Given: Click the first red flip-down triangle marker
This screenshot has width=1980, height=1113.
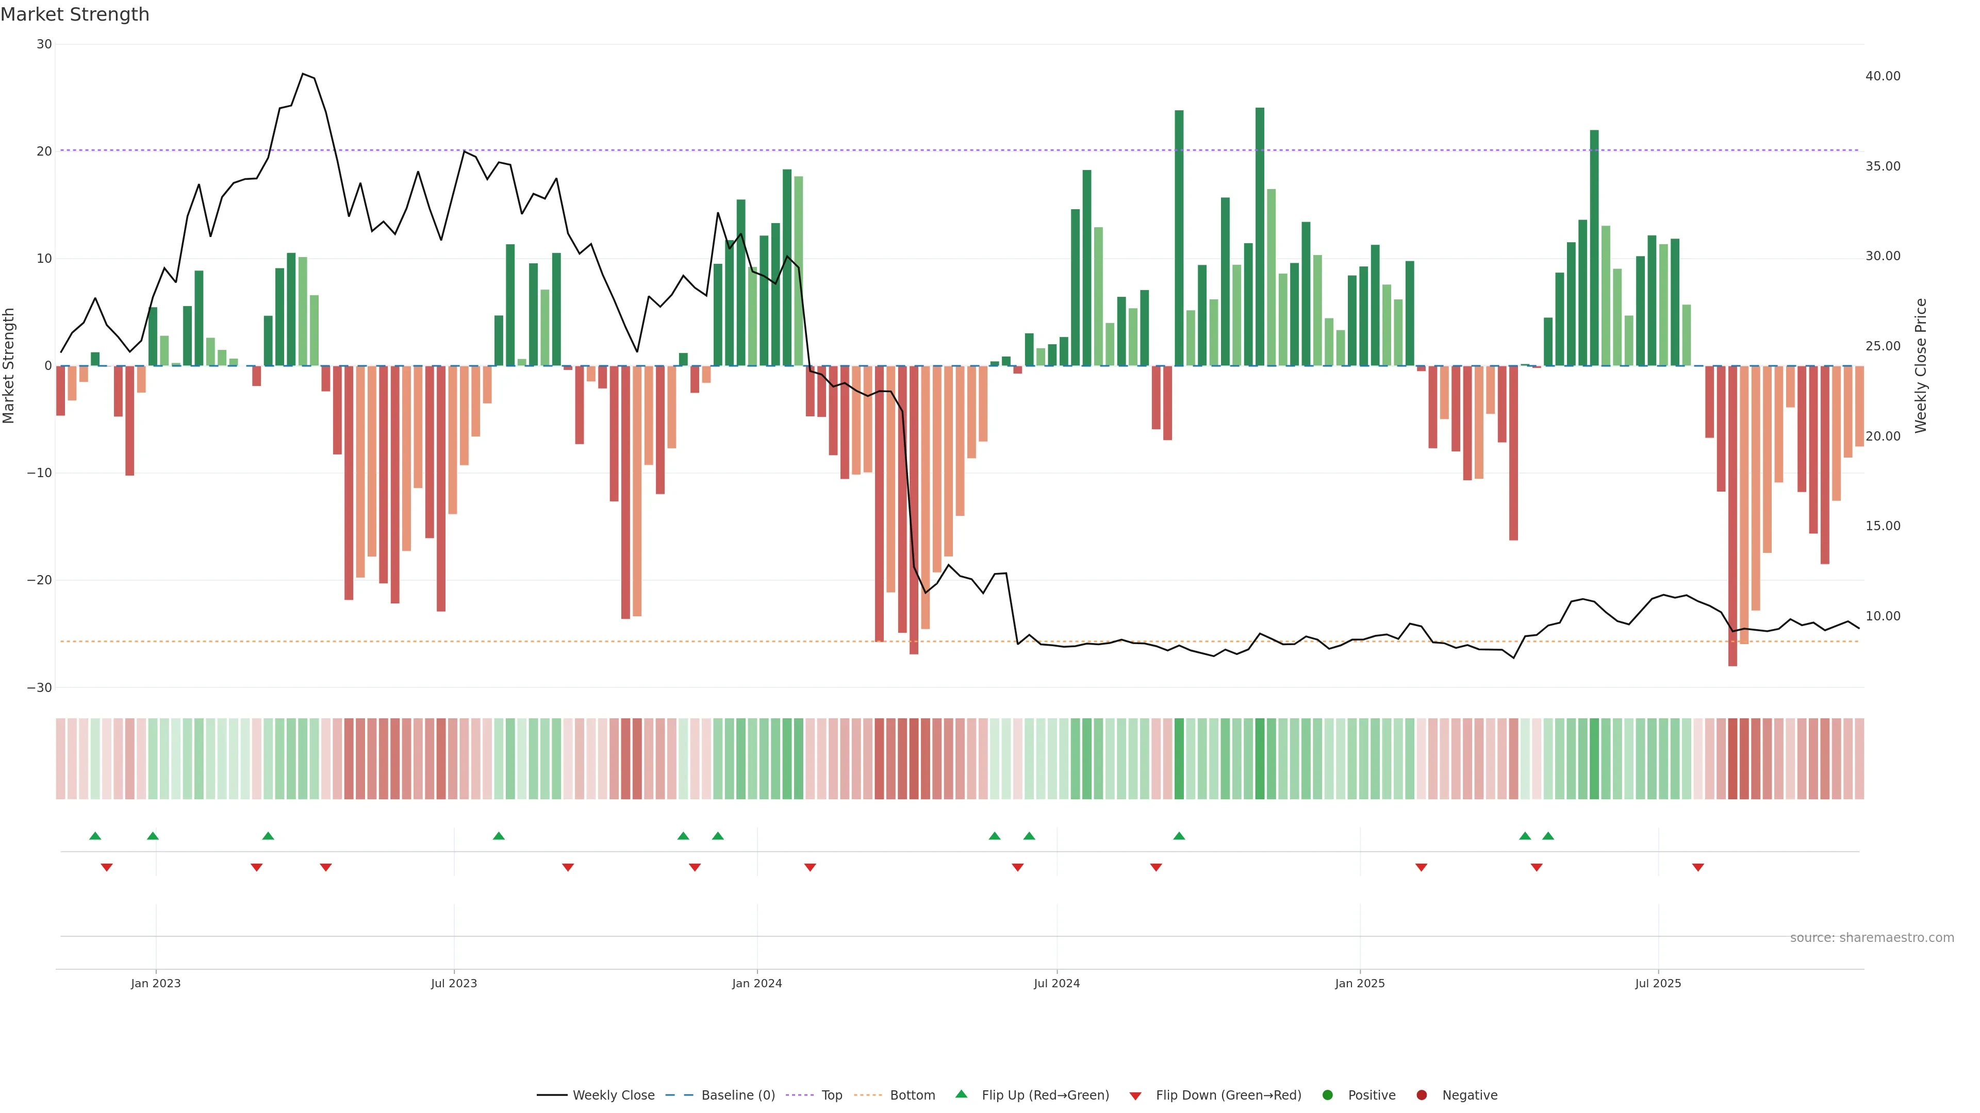Looking at the screenshot, I should tap(107, 867).
